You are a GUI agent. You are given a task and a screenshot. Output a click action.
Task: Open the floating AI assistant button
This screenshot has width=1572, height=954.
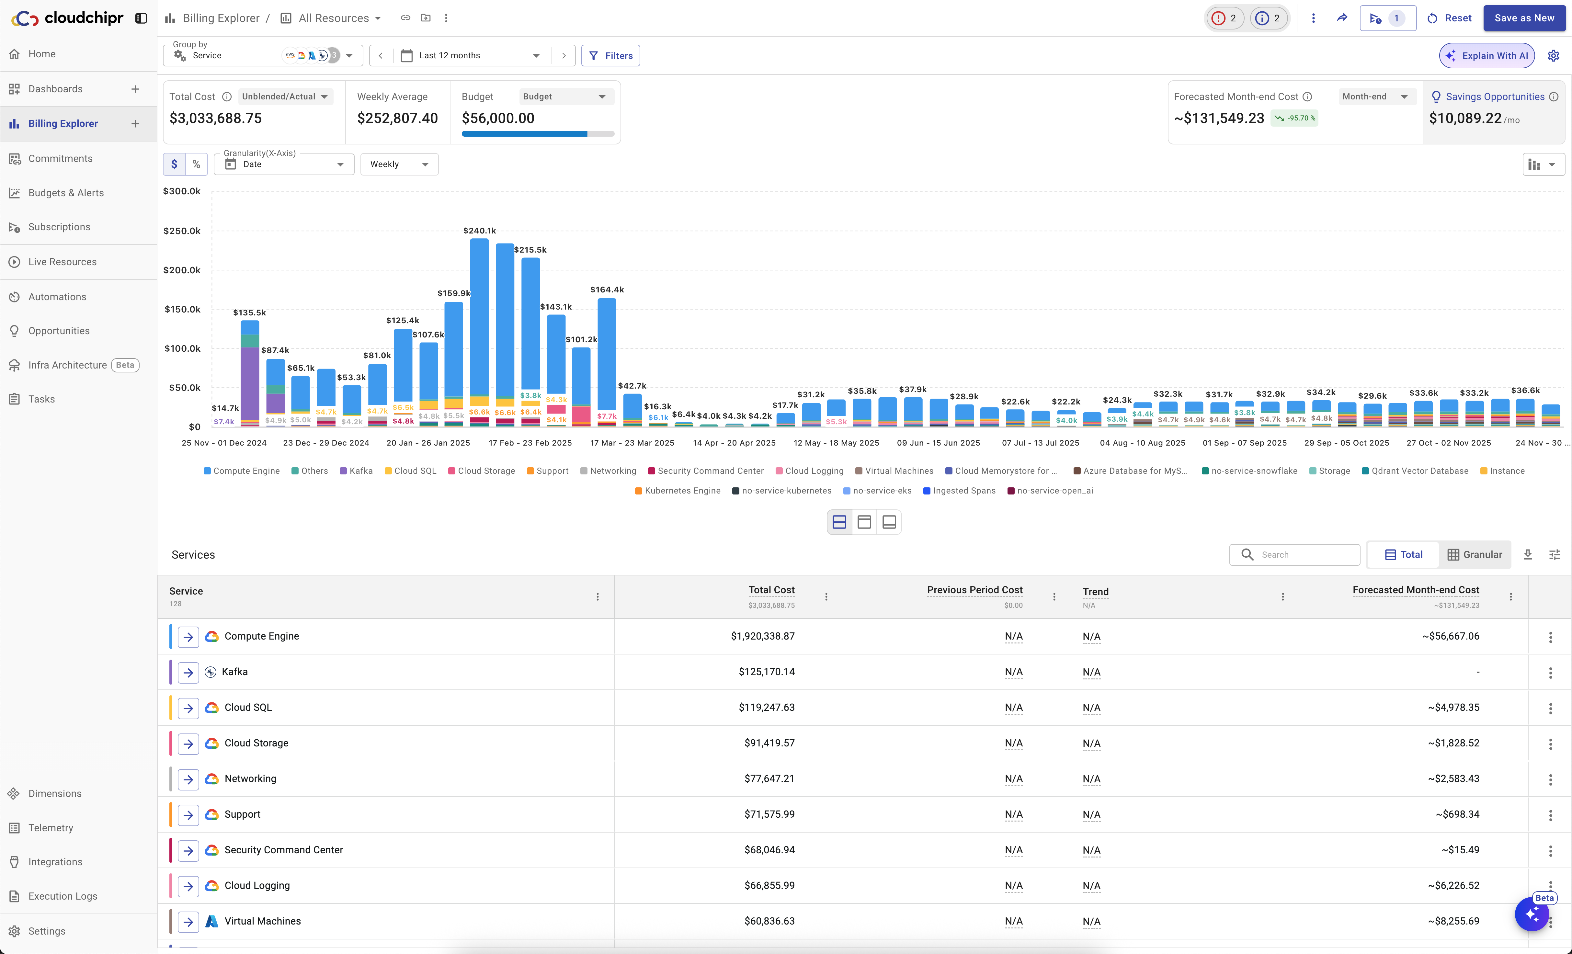1532,914
